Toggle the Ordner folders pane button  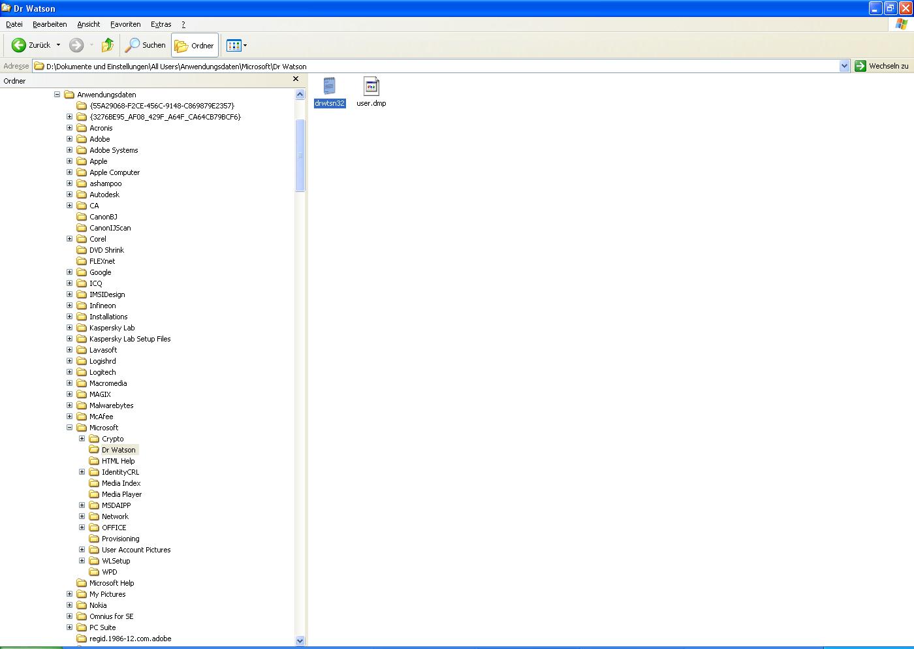coord(195,46)
